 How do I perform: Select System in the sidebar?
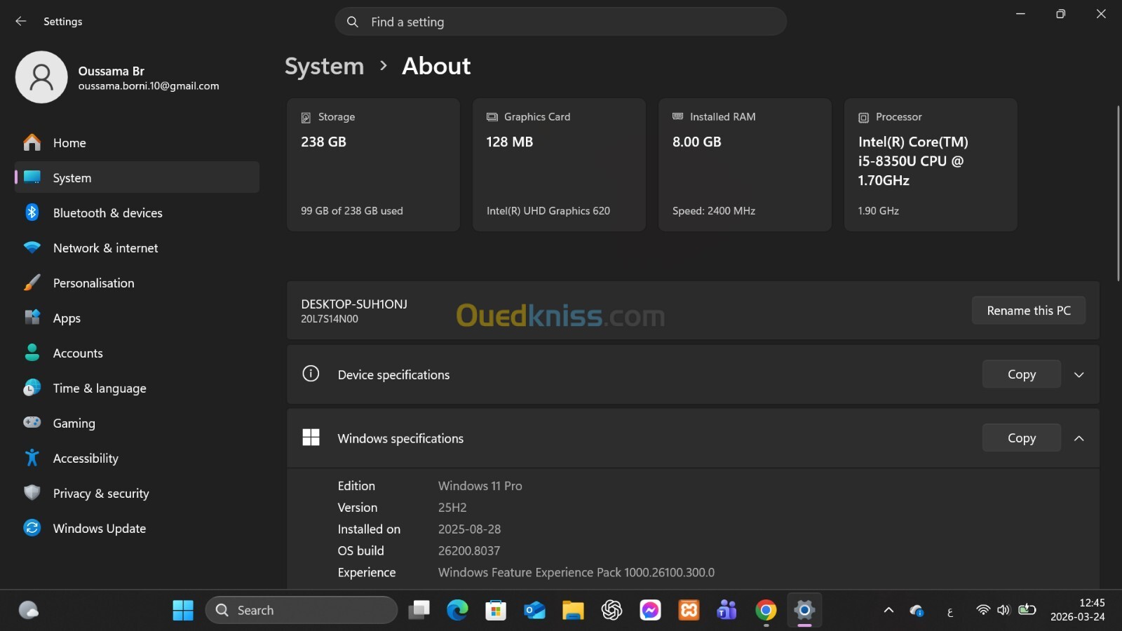coord(137,177)
